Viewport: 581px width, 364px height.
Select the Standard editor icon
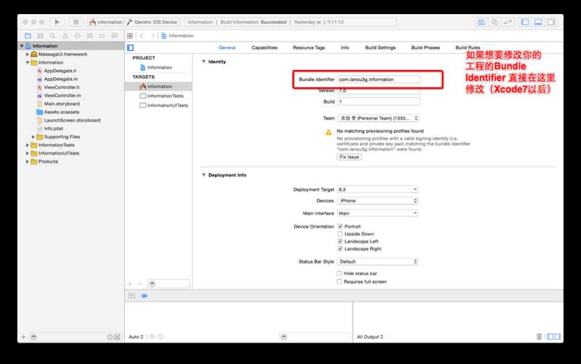pyautogui.click(x=481, y=22)
